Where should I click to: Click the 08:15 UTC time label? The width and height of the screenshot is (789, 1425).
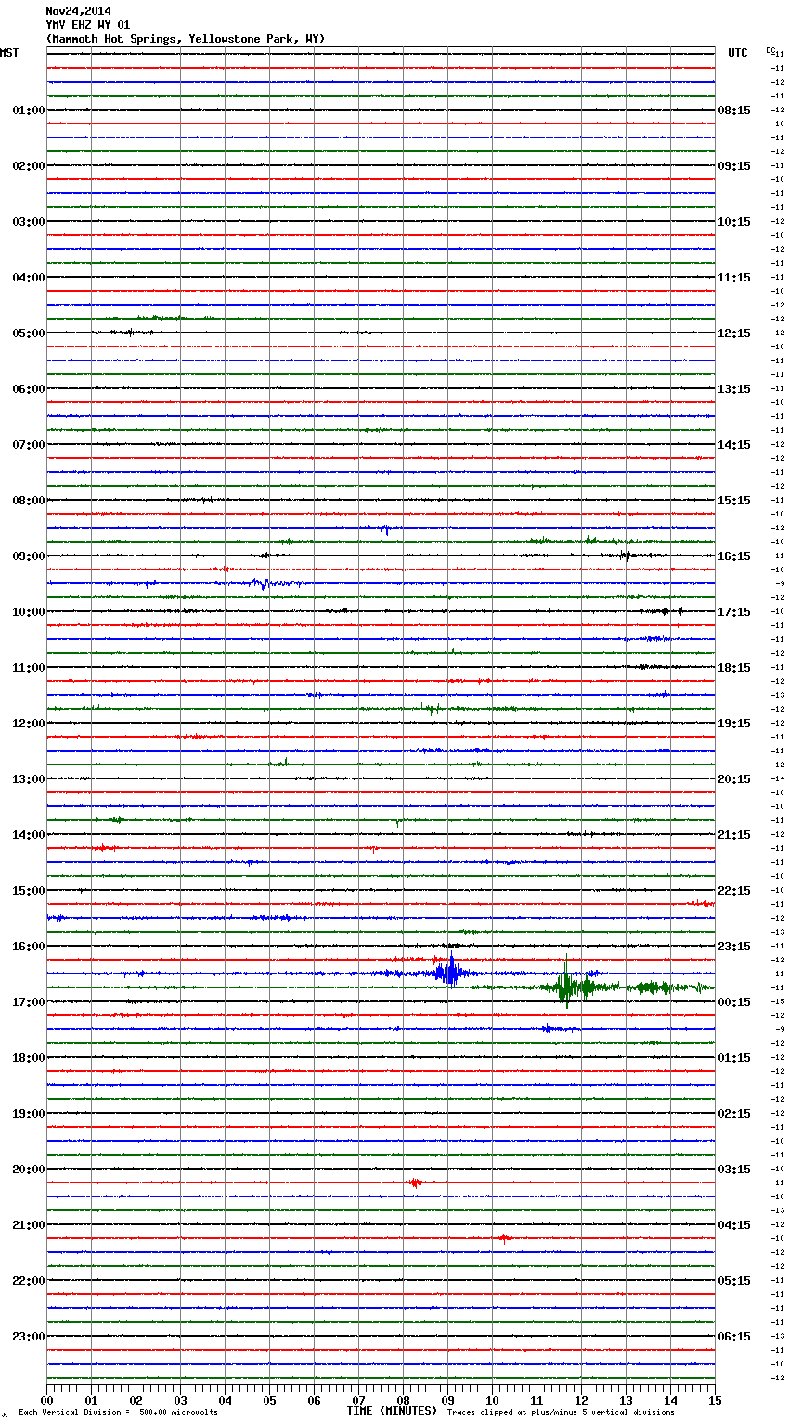point(734,111)
